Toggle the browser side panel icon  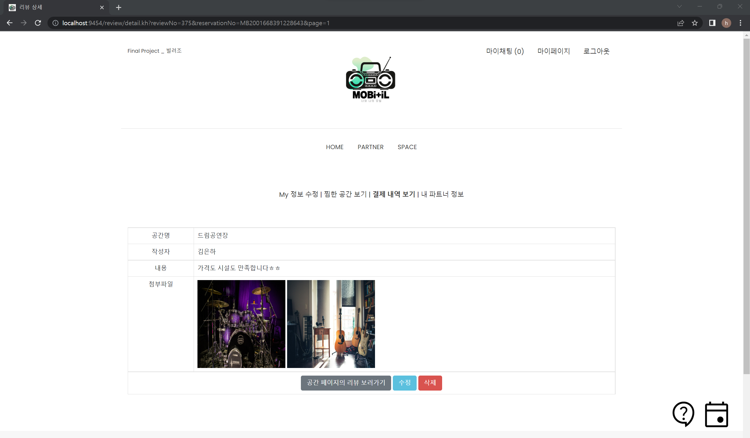tap(712, 23)
